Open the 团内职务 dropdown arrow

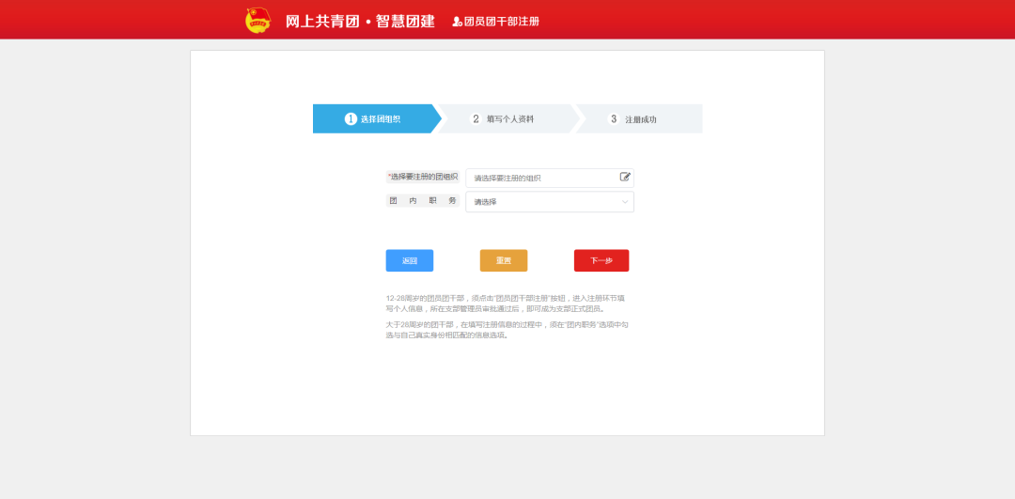[625, 202]
